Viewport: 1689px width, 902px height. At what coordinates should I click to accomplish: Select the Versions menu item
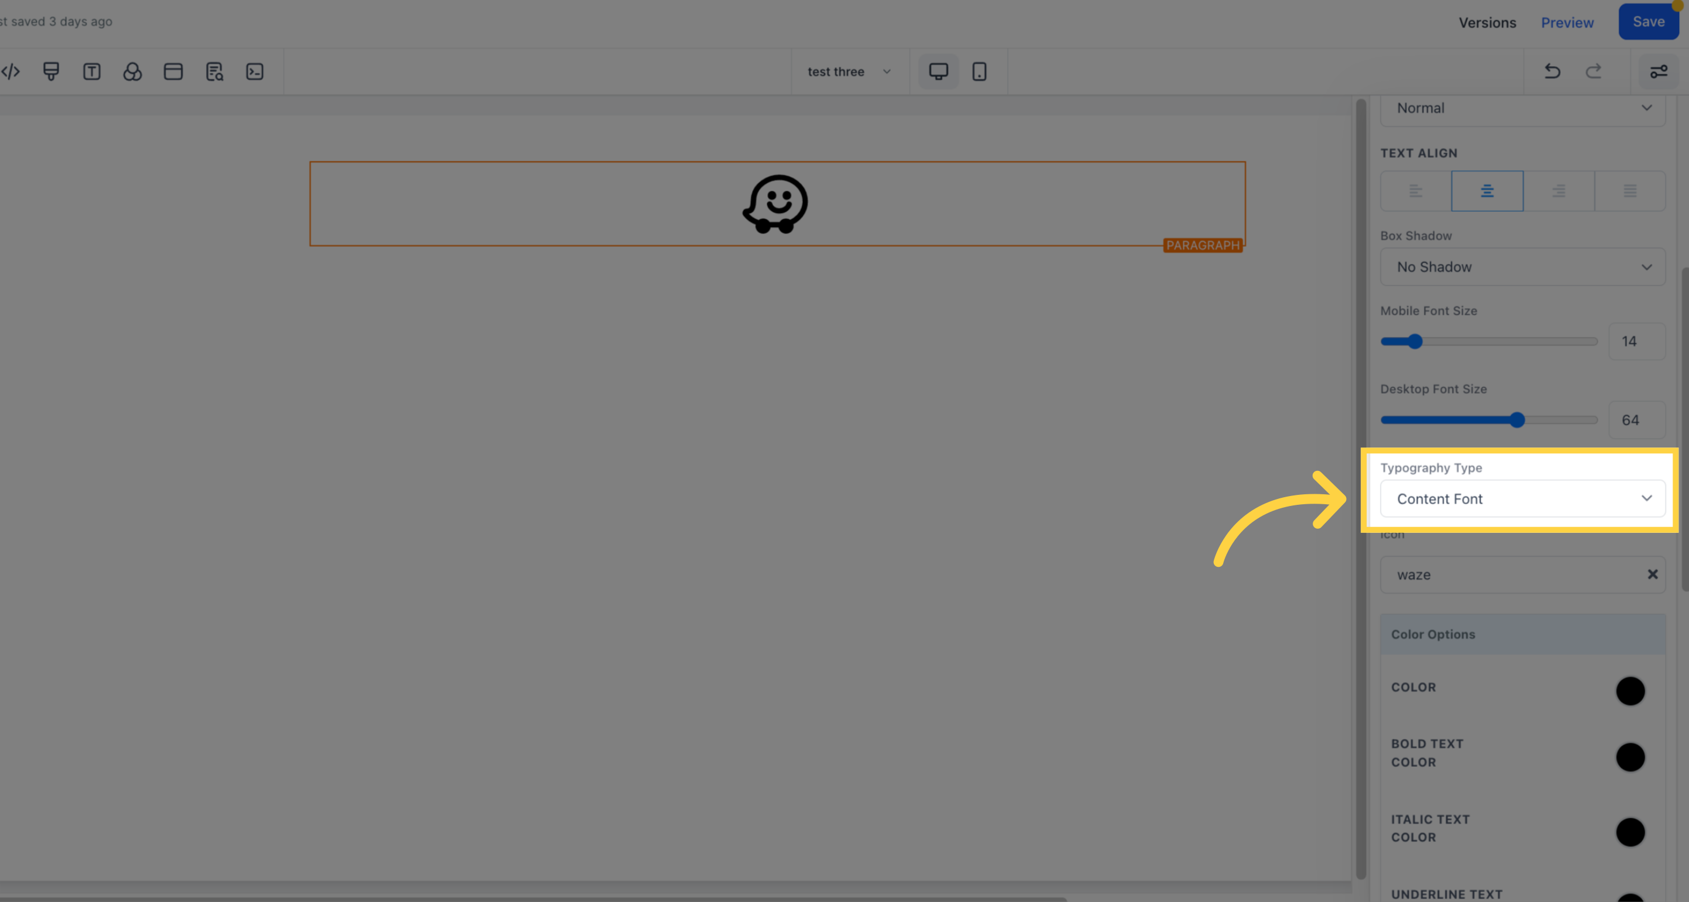1487,21
